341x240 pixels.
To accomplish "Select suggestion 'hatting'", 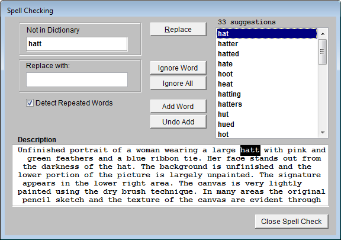I will coord(267,94).
